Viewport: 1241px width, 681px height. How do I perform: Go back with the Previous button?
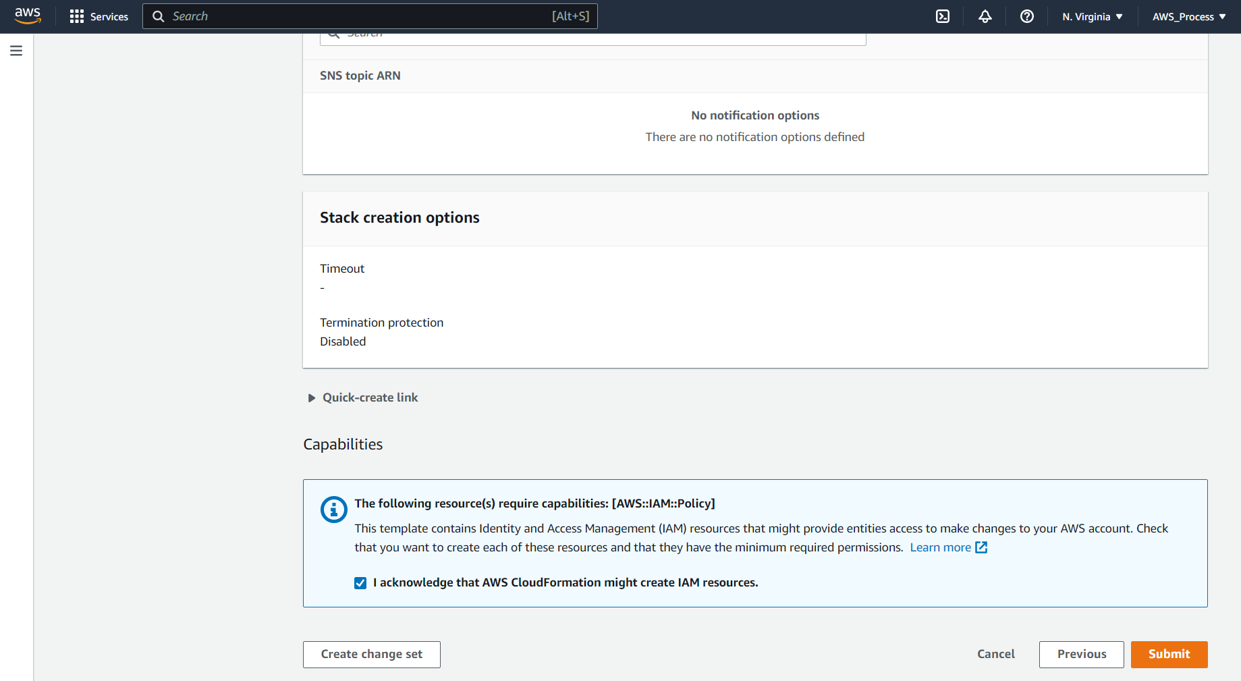click(1081, 654)
